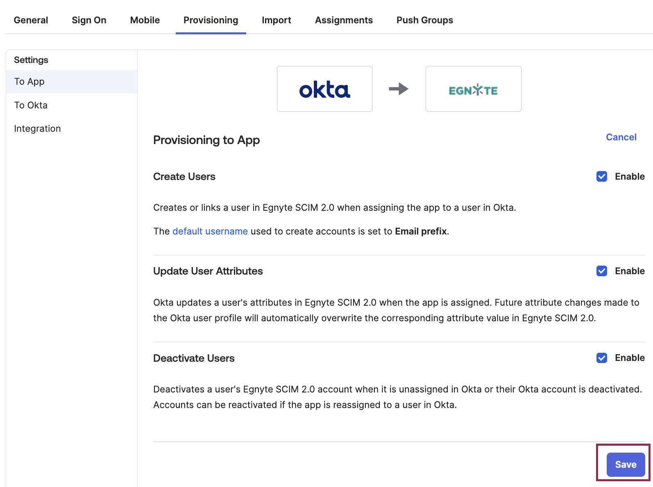Save the provisioning settings

coord(626,464)
